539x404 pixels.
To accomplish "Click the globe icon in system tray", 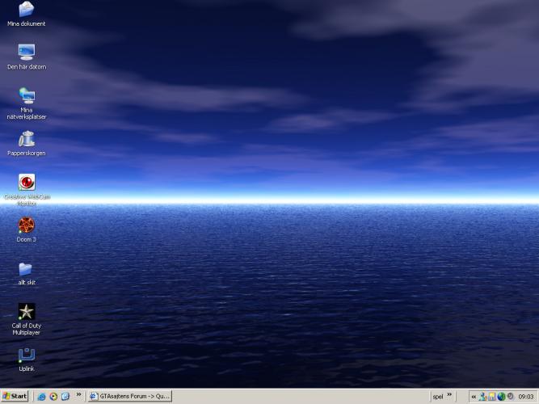I will [x=501, y=396].
